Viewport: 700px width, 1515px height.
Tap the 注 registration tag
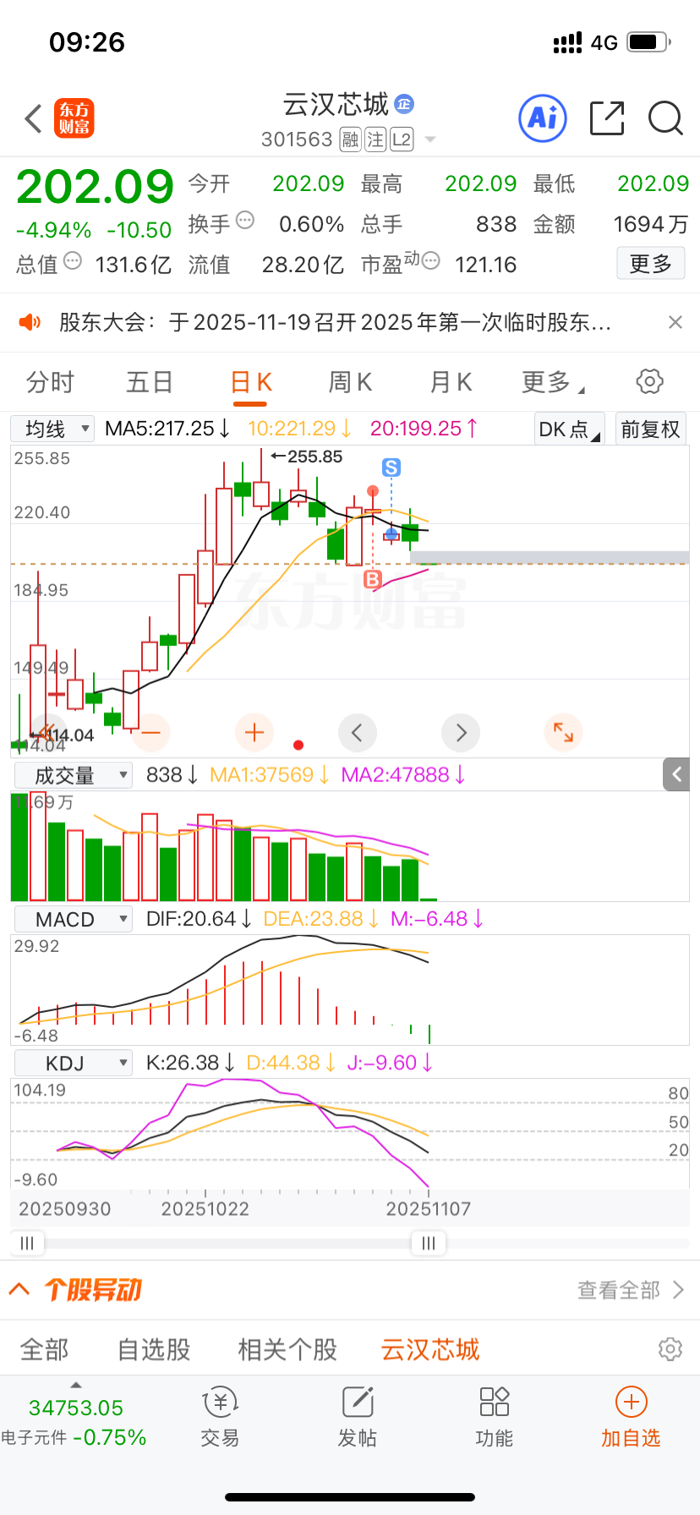coord(375,139)
